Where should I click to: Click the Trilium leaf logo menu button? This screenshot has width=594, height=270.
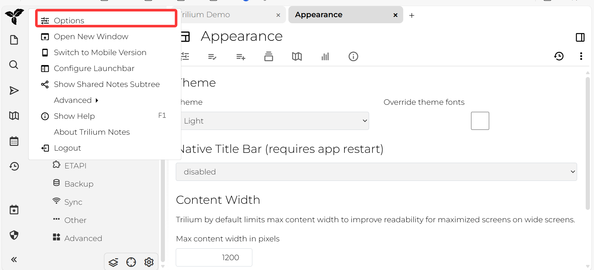(x=14, y=16)
